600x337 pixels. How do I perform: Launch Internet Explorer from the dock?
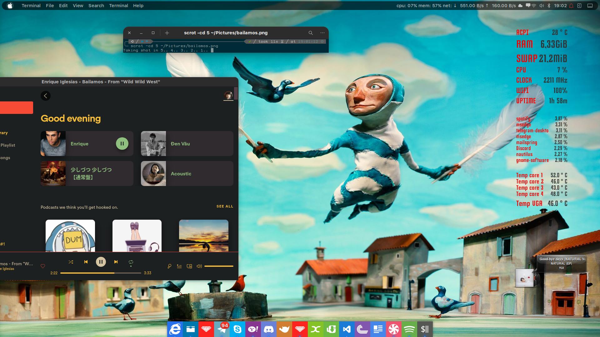click(x=175, y=329)
